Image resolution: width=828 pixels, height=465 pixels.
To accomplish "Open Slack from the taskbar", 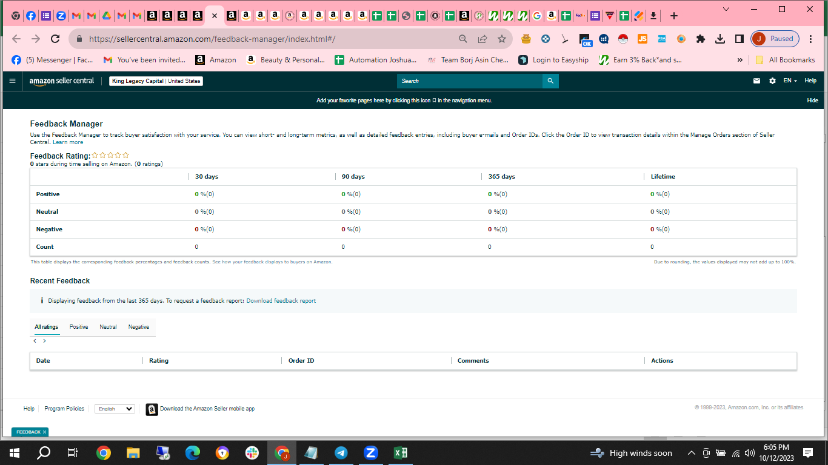I will (252, 452).
